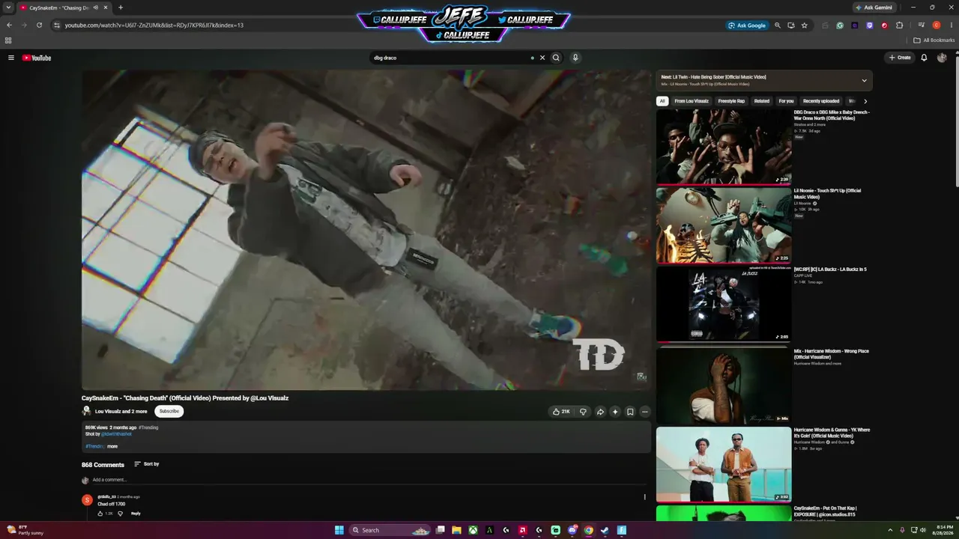959x539 pixels.
Task: Open the tab search dropdown arrow
Action: (8, 7)
